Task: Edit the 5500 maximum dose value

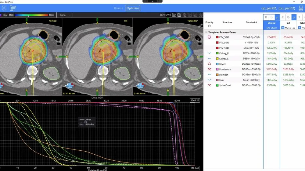Action: click(x=51, y=15)
